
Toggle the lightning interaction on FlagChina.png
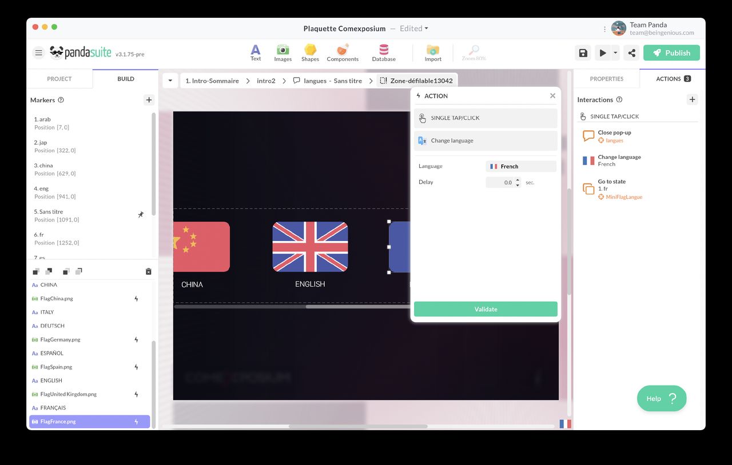pos(136,298)
